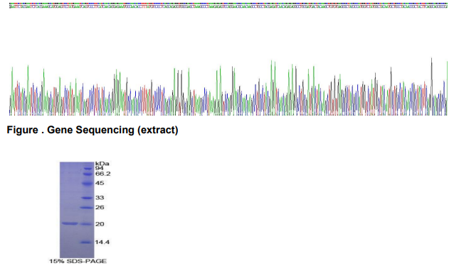Viewport: 454px width, 273px height.
Task: Select the nucleotide sequence text strip
Action: [x=228, y=6]
